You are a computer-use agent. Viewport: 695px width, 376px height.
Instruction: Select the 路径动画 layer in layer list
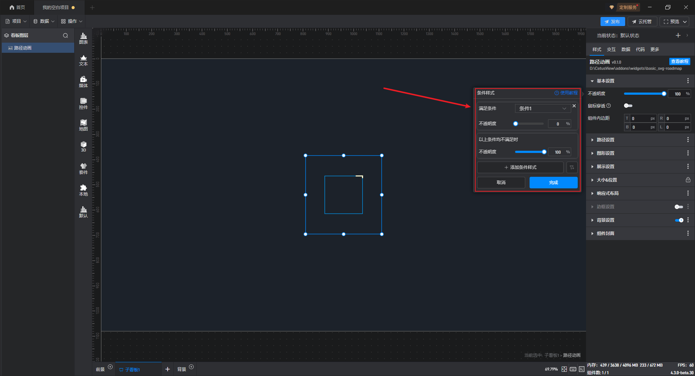tap(23, 48)
